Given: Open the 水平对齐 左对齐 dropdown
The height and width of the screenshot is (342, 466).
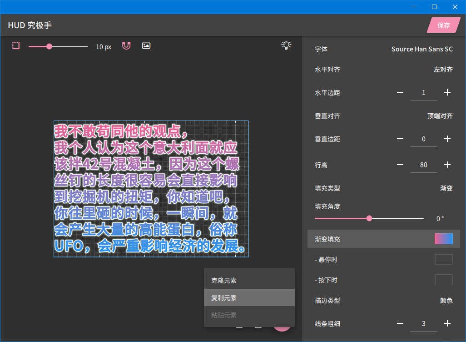Looking at the screenshot, I should click(x=443, y=70).
